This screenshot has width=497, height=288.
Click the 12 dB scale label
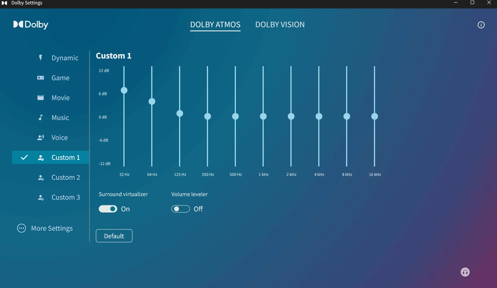[x=104, y=71]
